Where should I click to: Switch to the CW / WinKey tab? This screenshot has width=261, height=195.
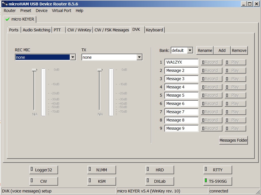pyautogui.click(x=79, y=30)
